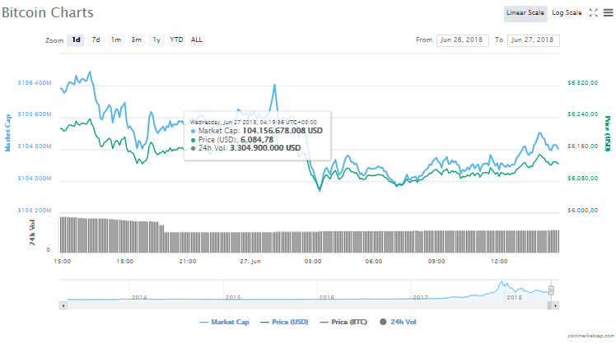Click 2017 in the navigator timeline
Screen dimensions: 616x344
(x=420, y=298)
